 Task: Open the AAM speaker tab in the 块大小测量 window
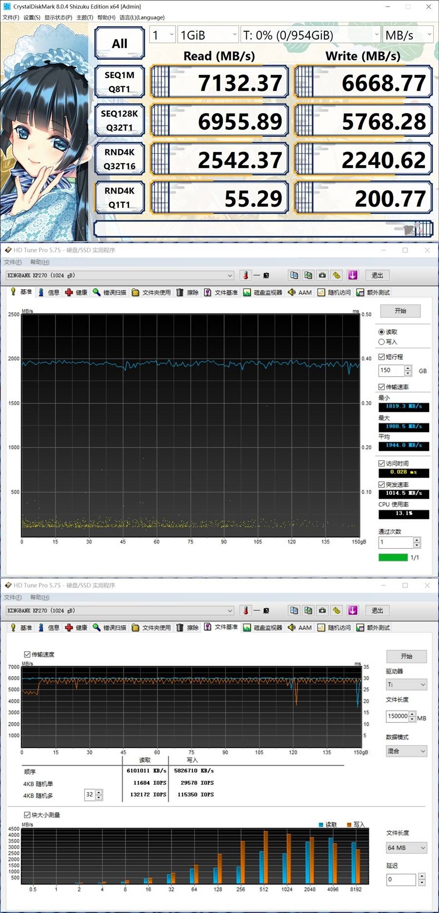tap(299, 628)
